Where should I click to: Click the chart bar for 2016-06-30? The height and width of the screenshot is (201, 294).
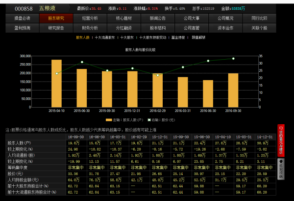click(208, 93)
